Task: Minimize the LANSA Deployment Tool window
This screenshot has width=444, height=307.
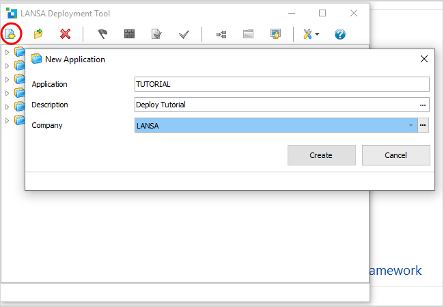Action: click(x=292, y=13)
